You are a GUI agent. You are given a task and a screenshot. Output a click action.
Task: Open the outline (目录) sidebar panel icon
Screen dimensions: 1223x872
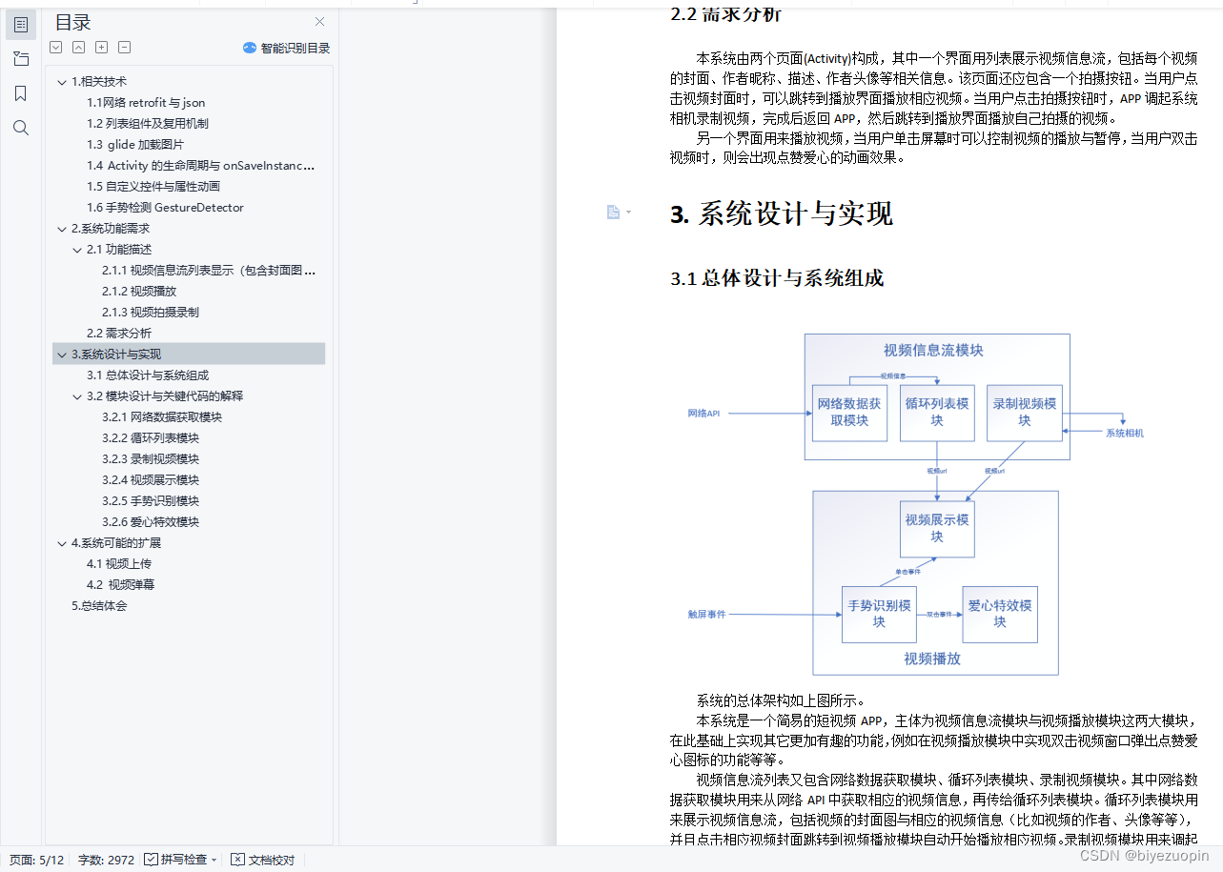pyautogui.click(x=21, y=25)
